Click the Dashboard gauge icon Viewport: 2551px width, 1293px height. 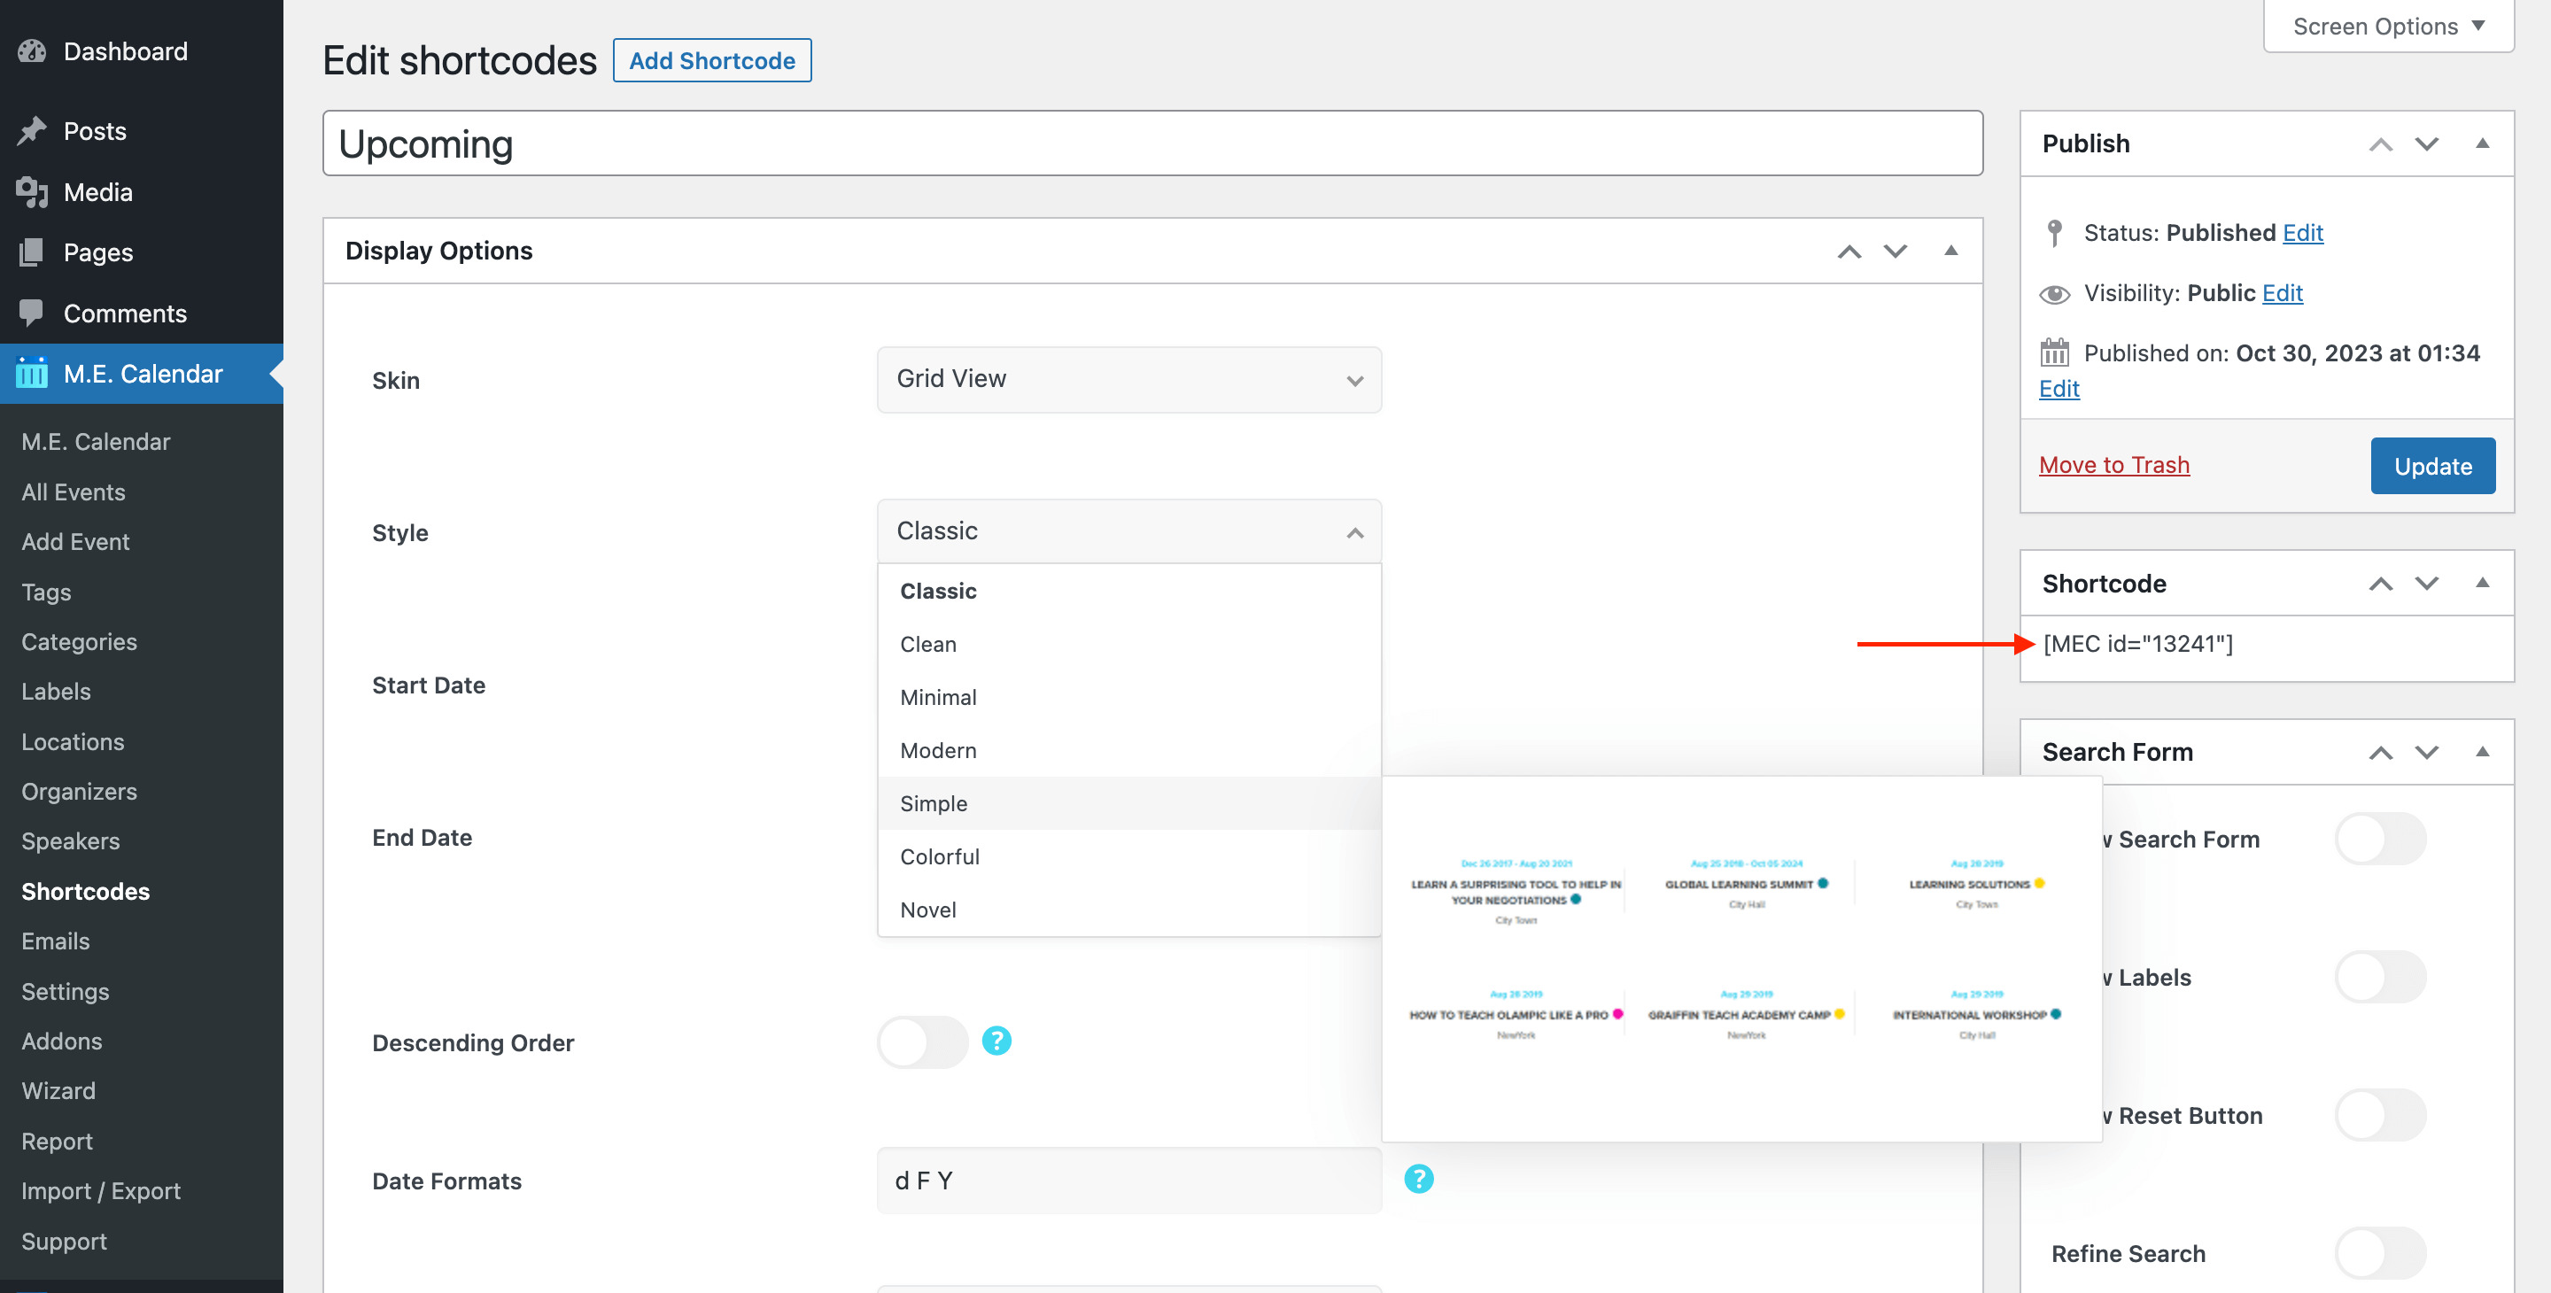32,51
